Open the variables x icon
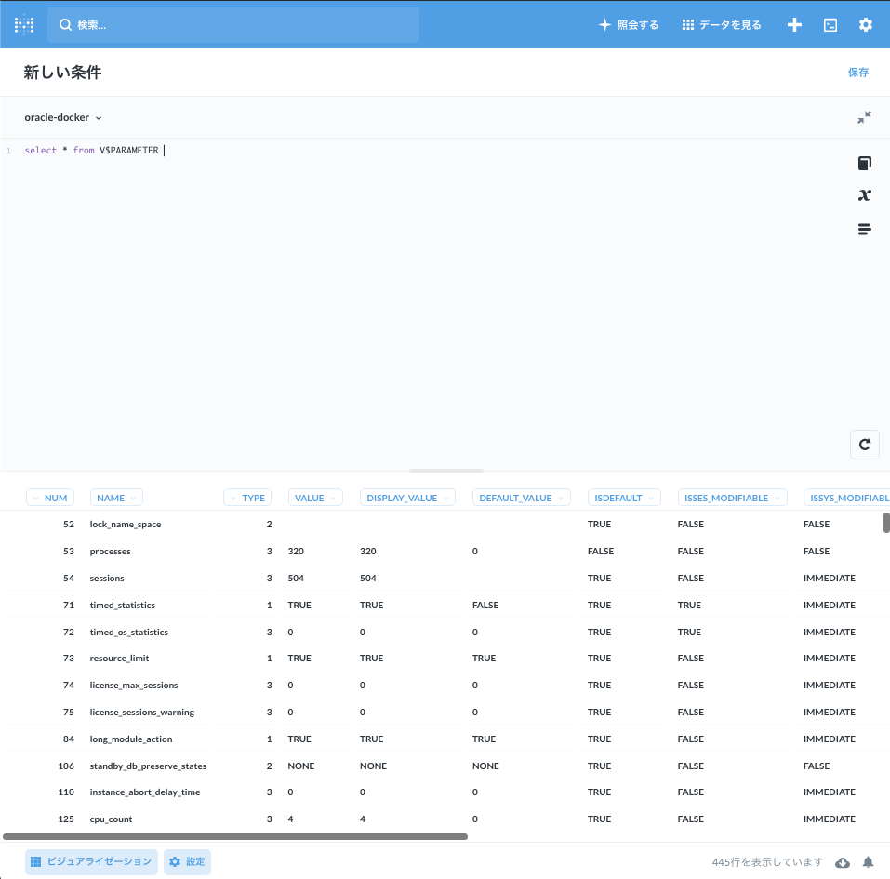 coord(864,195)
